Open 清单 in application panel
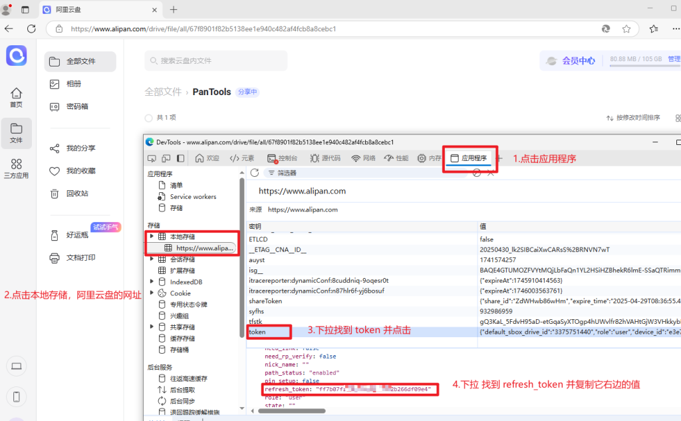This screenshot has height=421, width=681. 171,186
